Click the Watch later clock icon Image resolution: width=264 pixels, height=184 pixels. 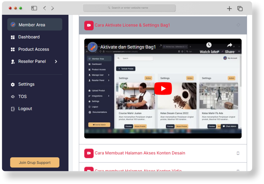point(209,45)
